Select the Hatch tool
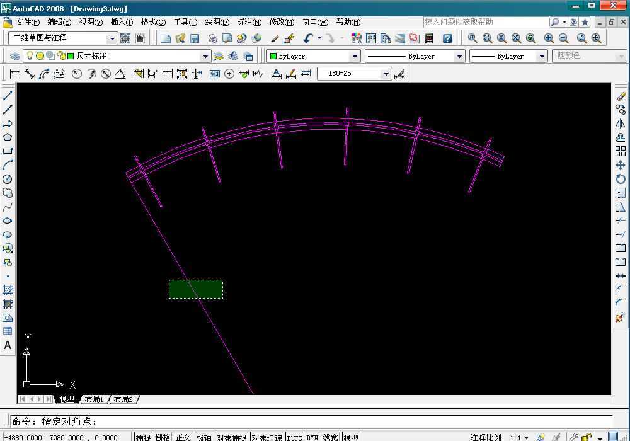This screenshot has height=441, width=630. tap(8, 290)
